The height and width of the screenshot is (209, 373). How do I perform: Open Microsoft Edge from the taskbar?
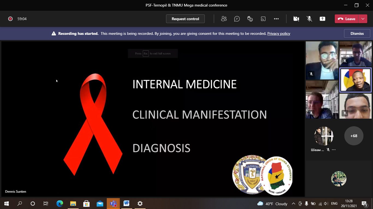pos(60,204)
